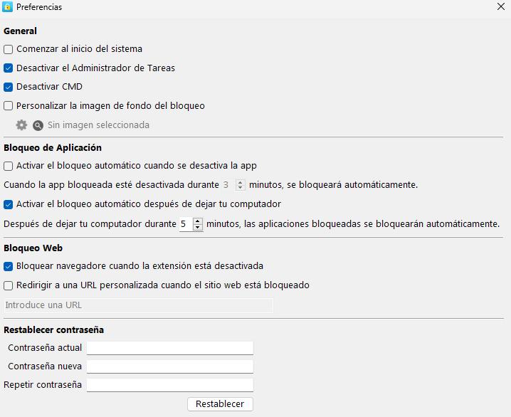The height and width of the screenshot is (417, 511).
Task: Click into the Contraseña nueva field
Action: tap(169, 366)
